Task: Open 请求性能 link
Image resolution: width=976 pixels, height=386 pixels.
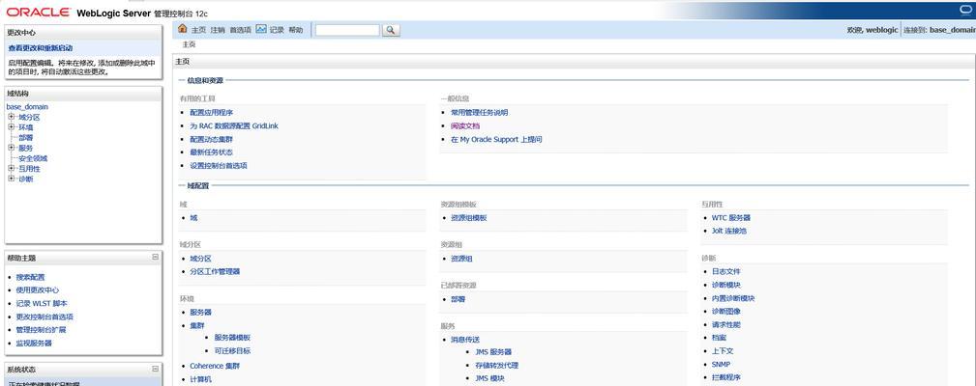Action: [725, 324]
